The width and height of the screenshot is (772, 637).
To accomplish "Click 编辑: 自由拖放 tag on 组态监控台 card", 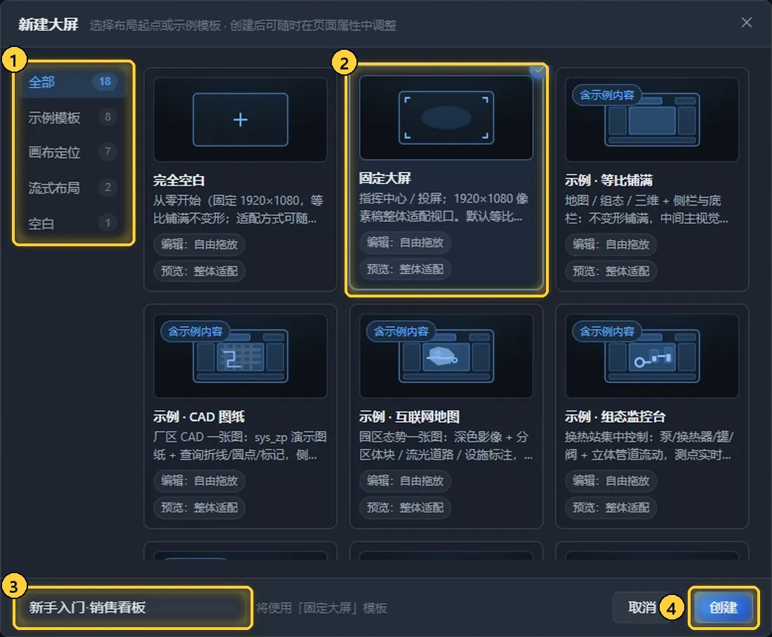I will pyautogui.click(x=611, y=481).
